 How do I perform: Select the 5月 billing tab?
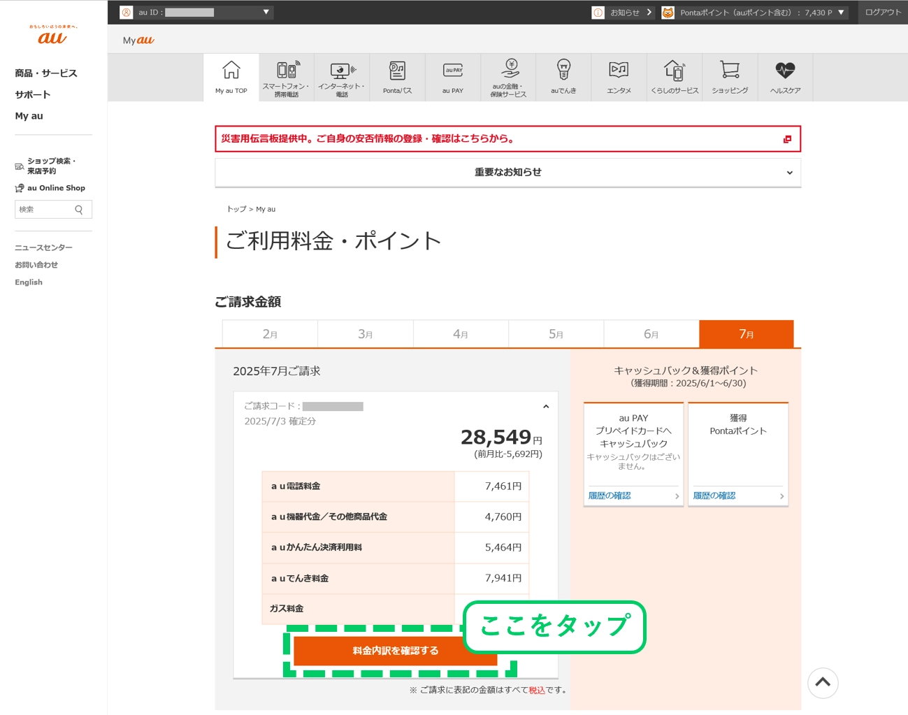(556, 334)
